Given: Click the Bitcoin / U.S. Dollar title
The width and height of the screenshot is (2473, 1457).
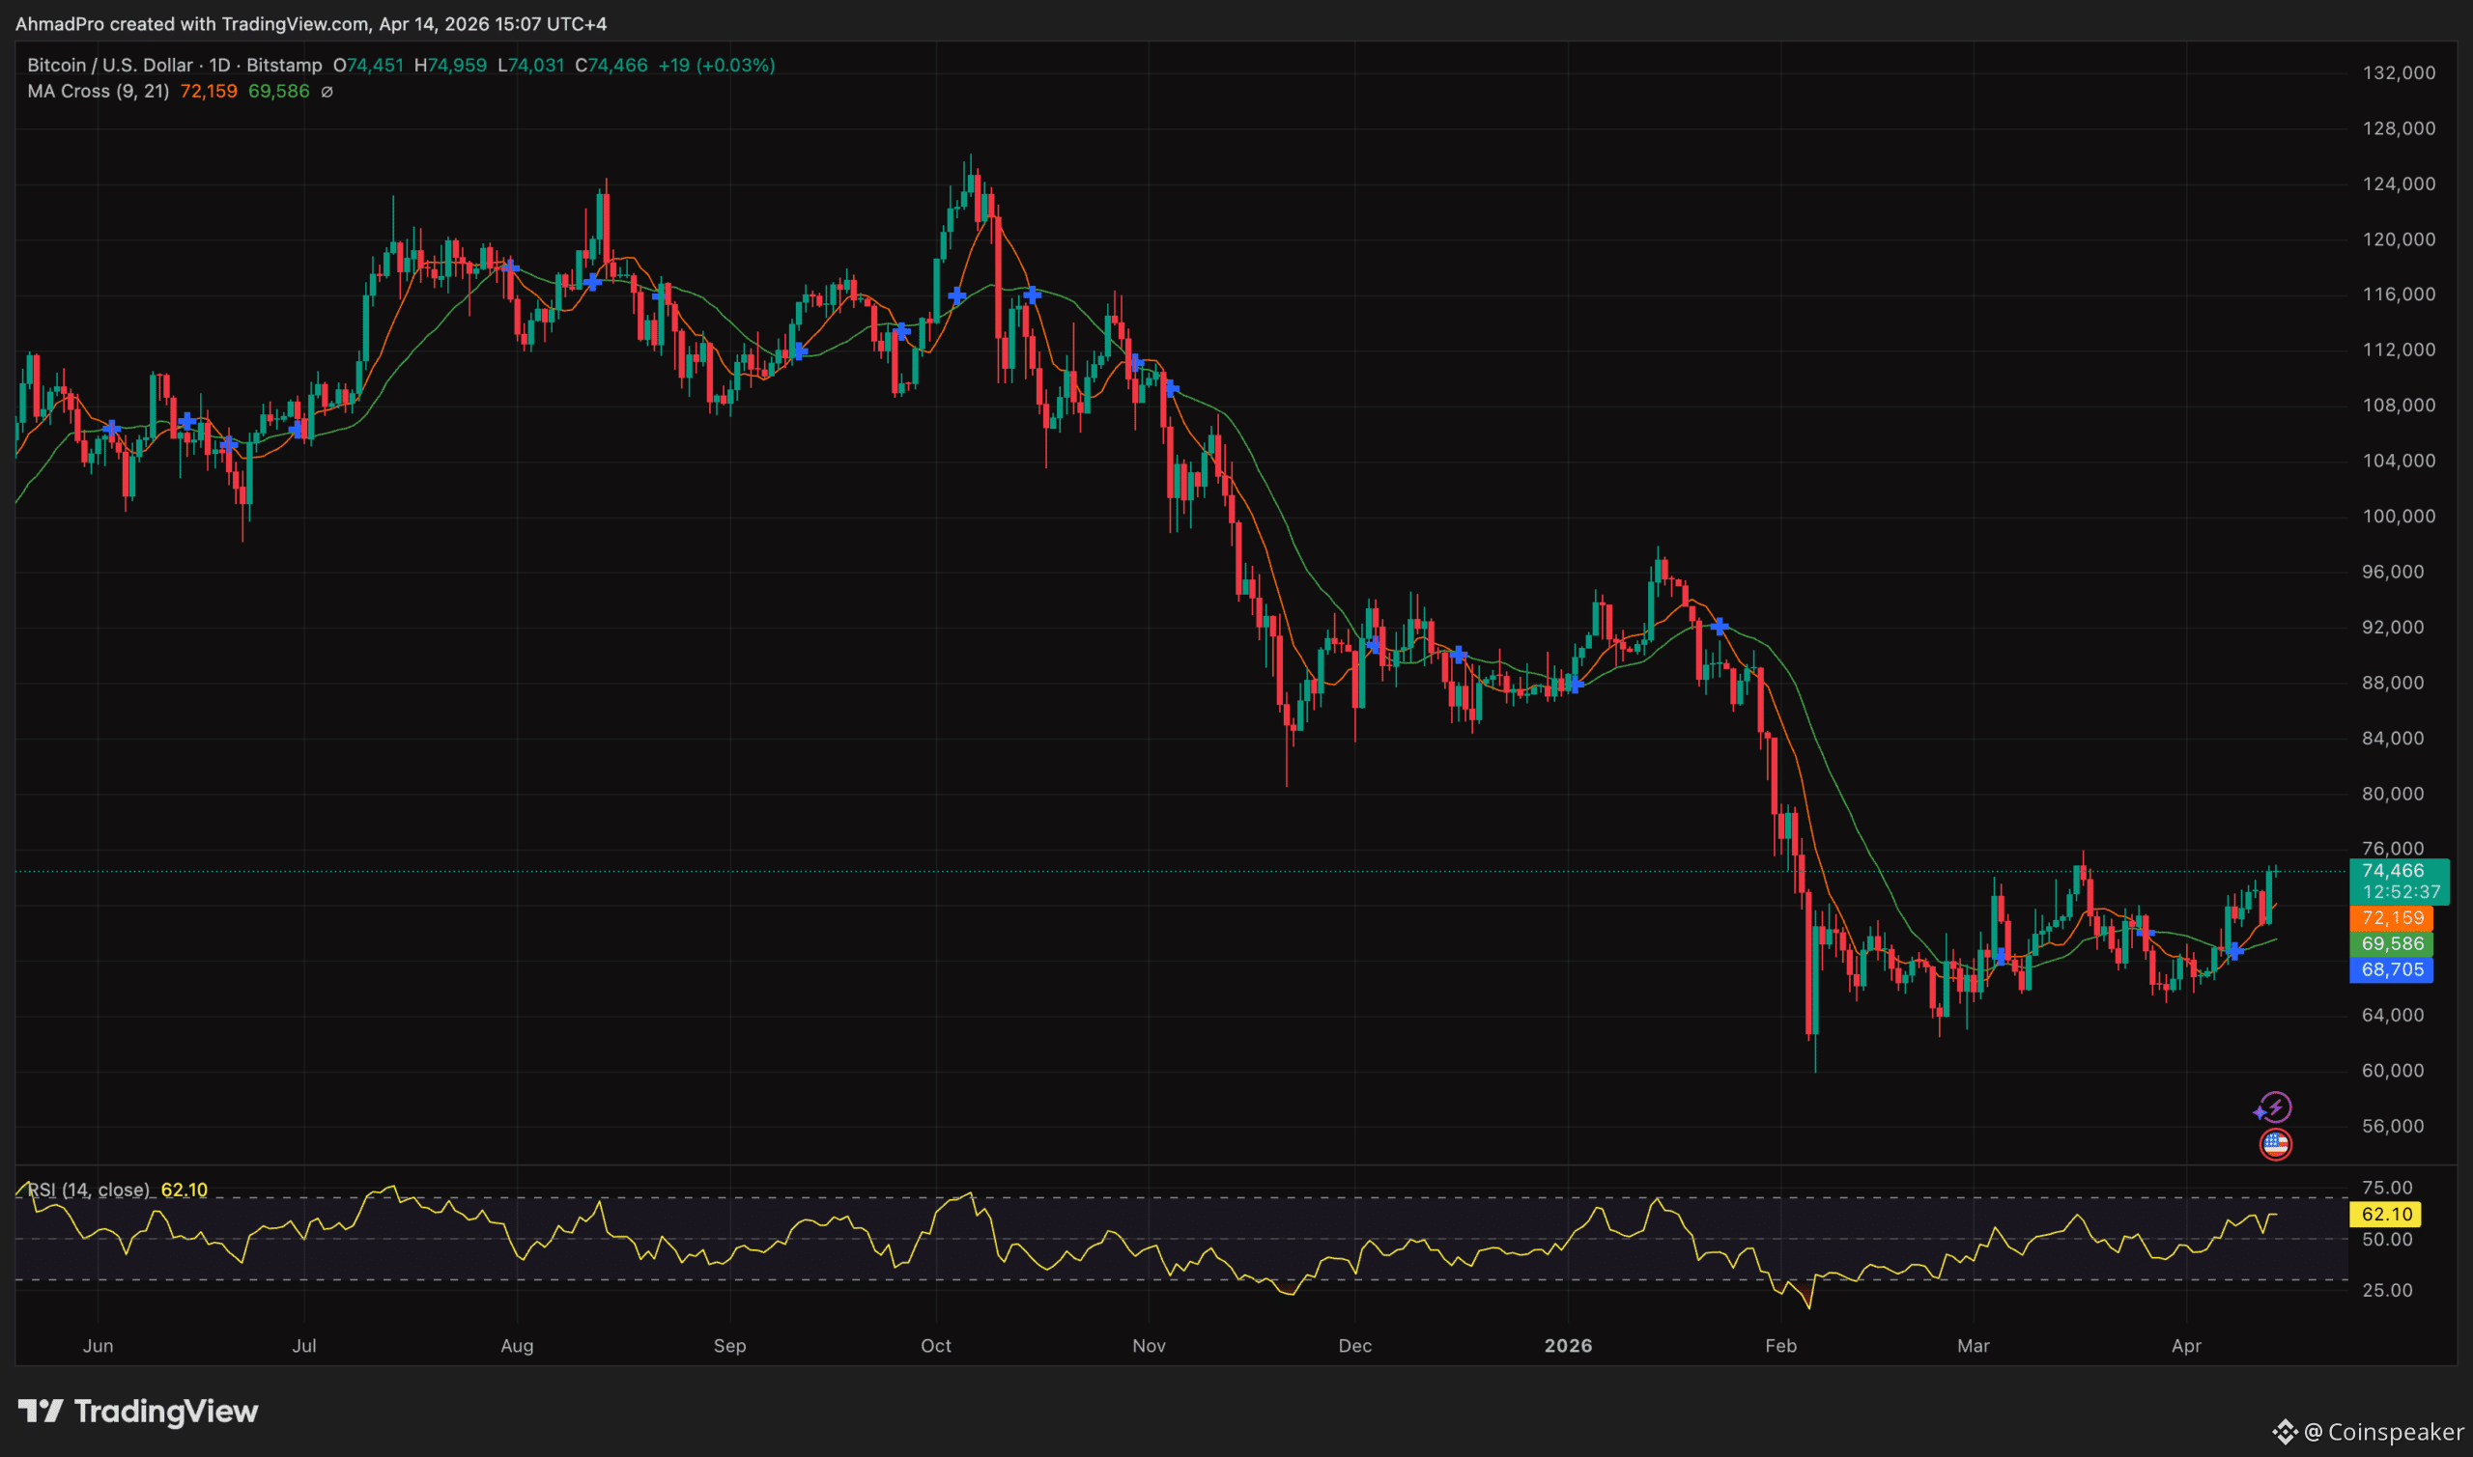Looking at the screenshot, I should [x=110, y=65].
